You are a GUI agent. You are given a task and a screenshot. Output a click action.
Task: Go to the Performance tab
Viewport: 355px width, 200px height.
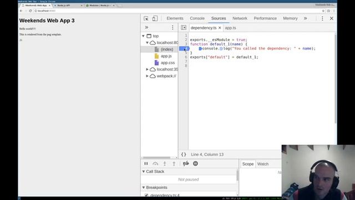pyautogui.click(x=265, y=18)
